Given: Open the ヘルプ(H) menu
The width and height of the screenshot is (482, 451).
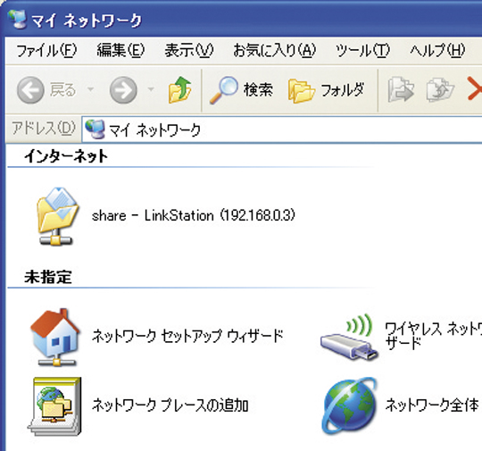Looking at the screenshot, I should [437, 50].
